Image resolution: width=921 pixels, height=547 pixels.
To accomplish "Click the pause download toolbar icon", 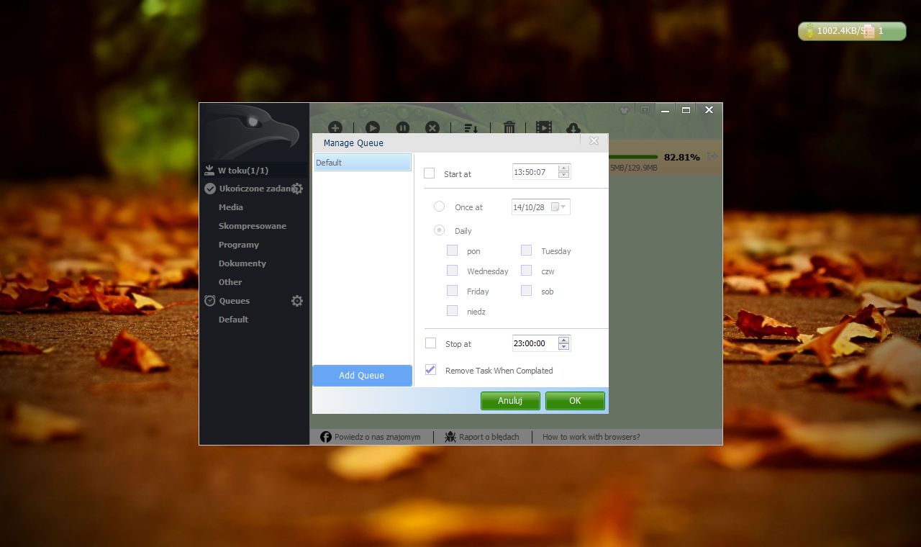I will pyautogui.click(x=403, y=128).
